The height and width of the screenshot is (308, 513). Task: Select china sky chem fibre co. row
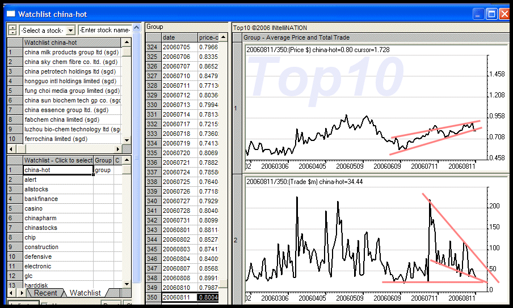pos(72,62)
